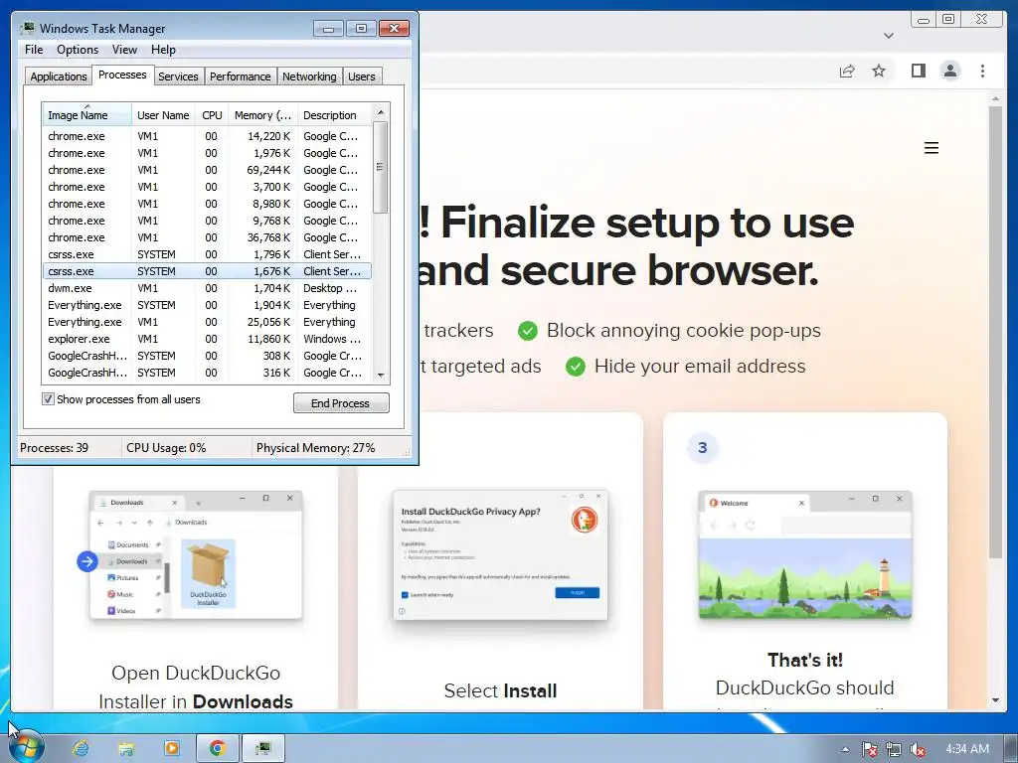Open the Options menu in Task Manager
The height and width of the screenshot is (763, 1018).
pos(78,50)
